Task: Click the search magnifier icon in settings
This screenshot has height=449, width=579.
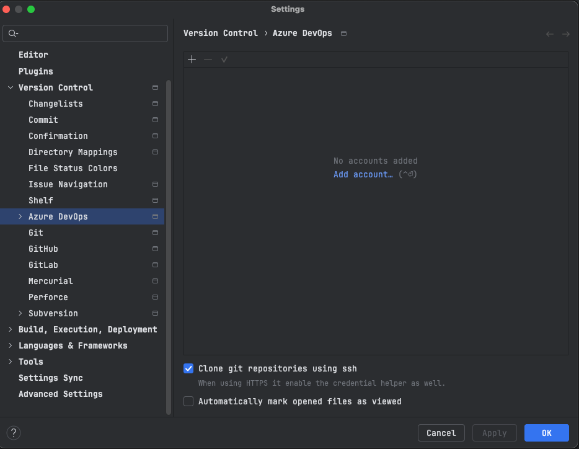Action: coord(13,33)
